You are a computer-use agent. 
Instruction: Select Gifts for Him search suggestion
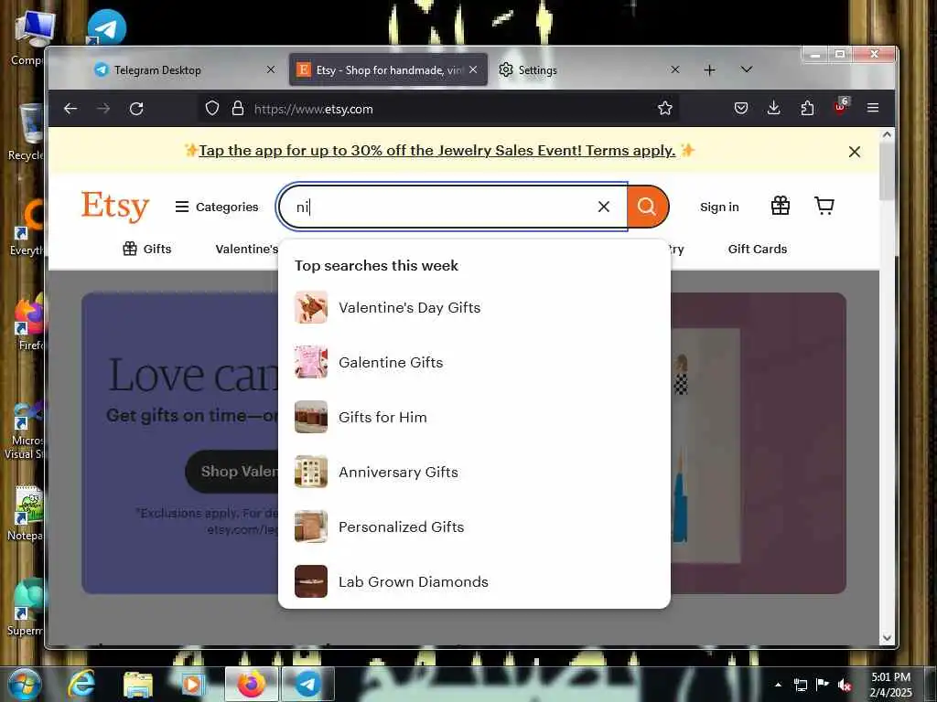(x=474, y=417)
